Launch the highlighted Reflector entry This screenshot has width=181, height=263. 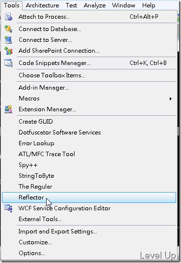[89, 197]
